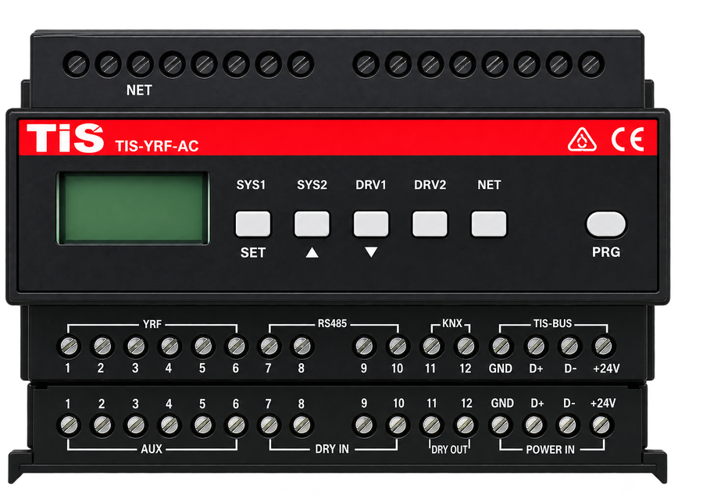The height and width of the screenshot is (502, 703).
Task: Push the rounded PRG programming button
Action: [606, 224]
